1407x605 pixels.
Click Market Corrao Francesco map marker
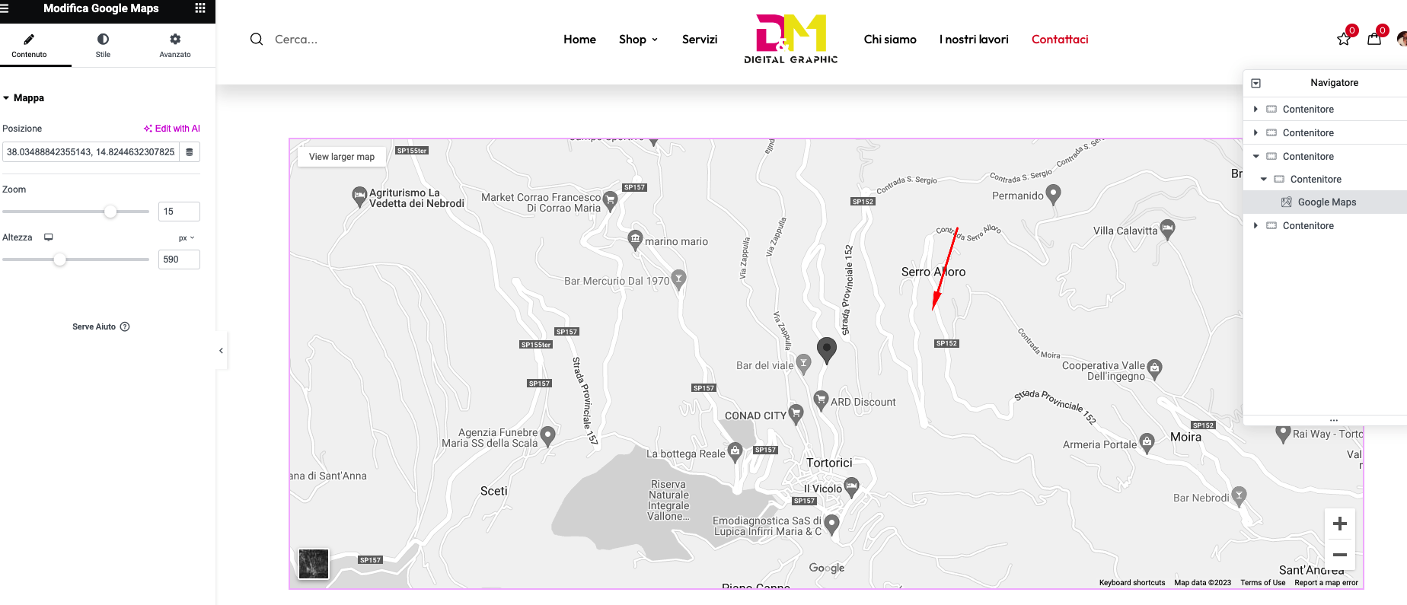coord(610,200)
